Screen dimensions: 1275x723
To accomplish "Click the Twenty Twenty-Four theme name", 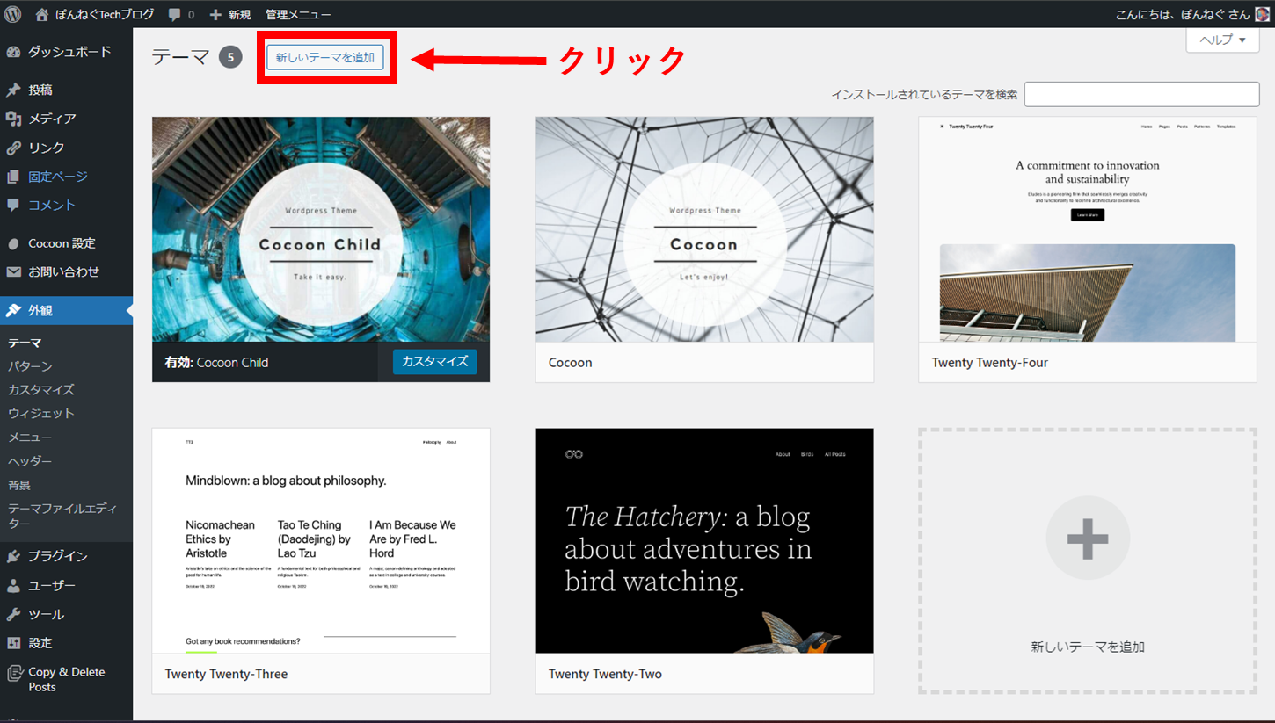I will [990, 362].
